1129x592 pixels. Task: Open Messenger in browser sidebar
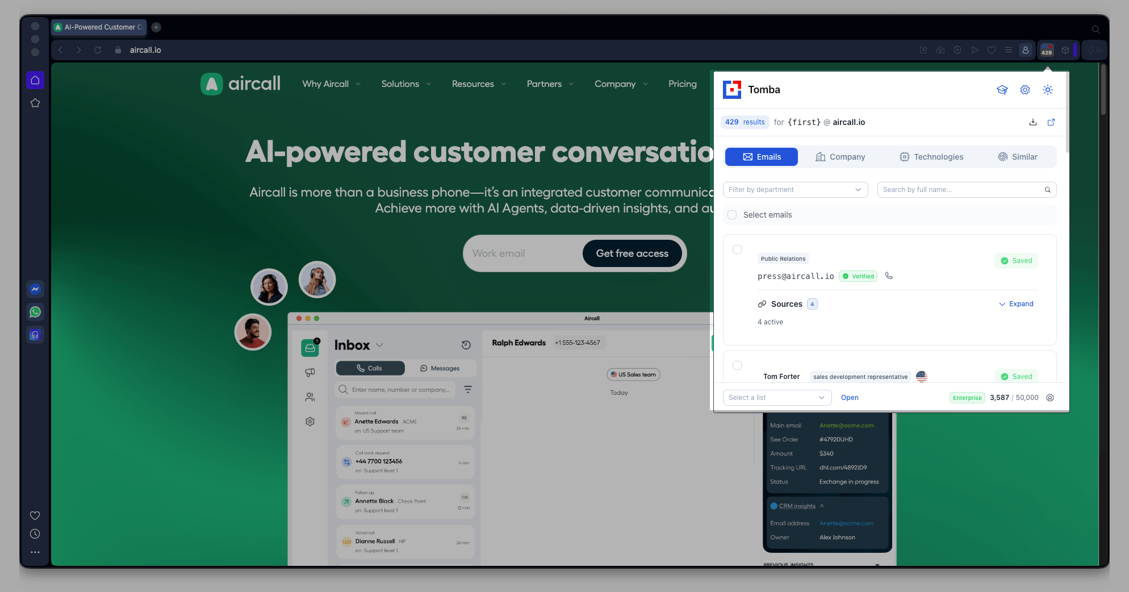point(35,289)
